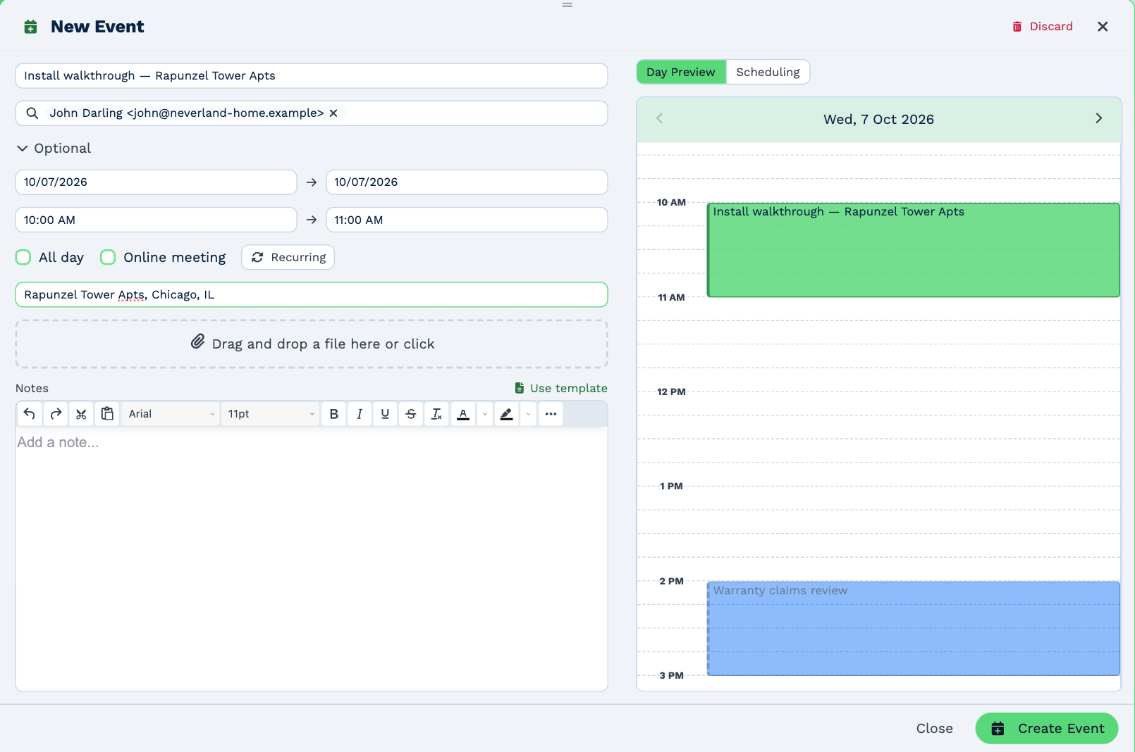Click the start date 10/07/2026 field

156,182
